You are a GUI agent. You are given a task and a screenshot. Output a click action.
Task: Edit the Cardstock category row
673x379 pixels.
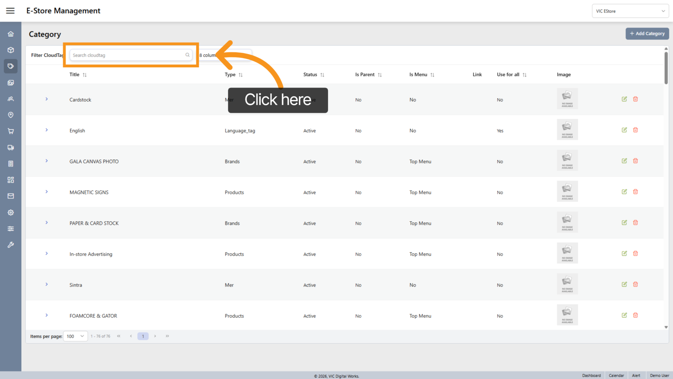[x=624, y=99]
